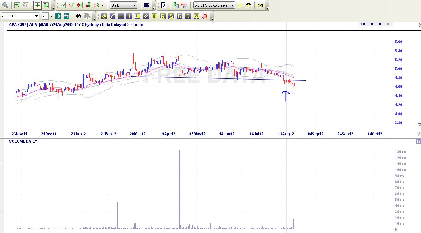Click the teal refresh arrows button
This screenshot has height=233, width=421.
[x=66, y=16]
